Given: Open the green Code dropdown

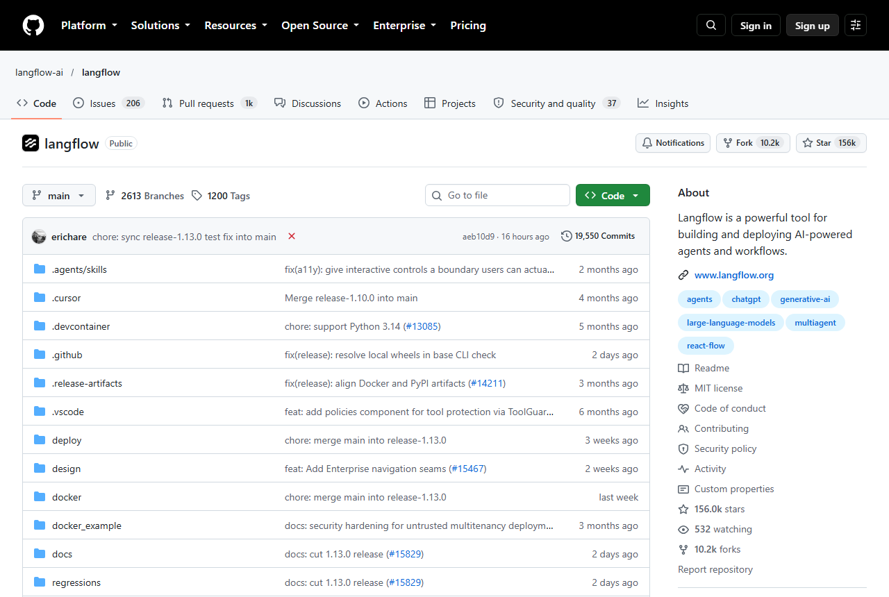Looking at the screenshot, I should pyautogui.click(x=613, y=196).
